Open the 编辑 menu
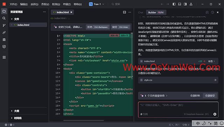The image size is (224, 127). coord(24,4)
